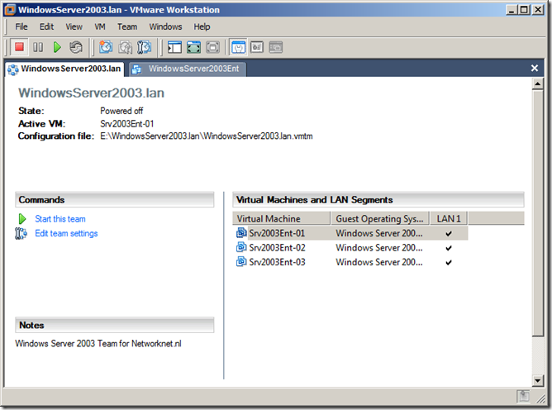This screenshot has width=552, height=410.
Task: Click the LAN 1 column header
Action: 449,218
